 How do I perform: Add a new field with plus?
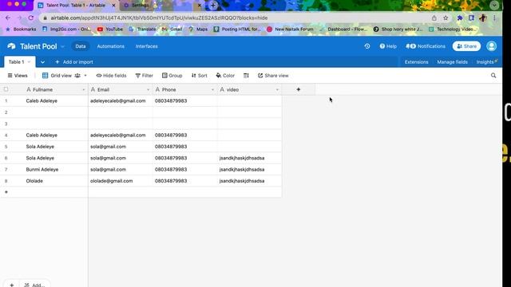[298, 89]
